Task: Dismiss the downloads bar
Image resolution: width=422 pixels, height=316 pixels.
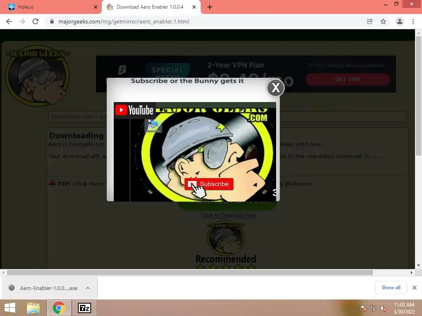Action: tap(415, 288)
